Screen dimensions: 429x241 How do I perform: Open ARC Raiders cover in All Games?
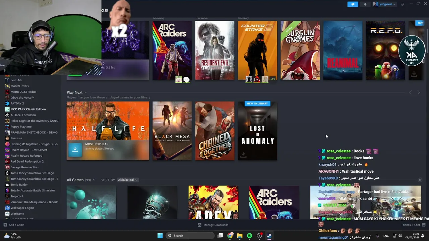pos(274,203)
